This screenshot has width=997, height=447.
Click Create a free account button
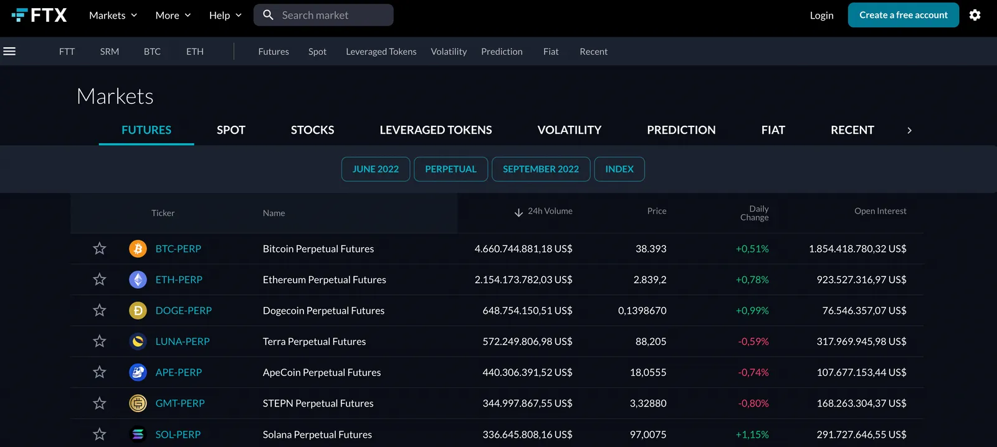[904, 15]
